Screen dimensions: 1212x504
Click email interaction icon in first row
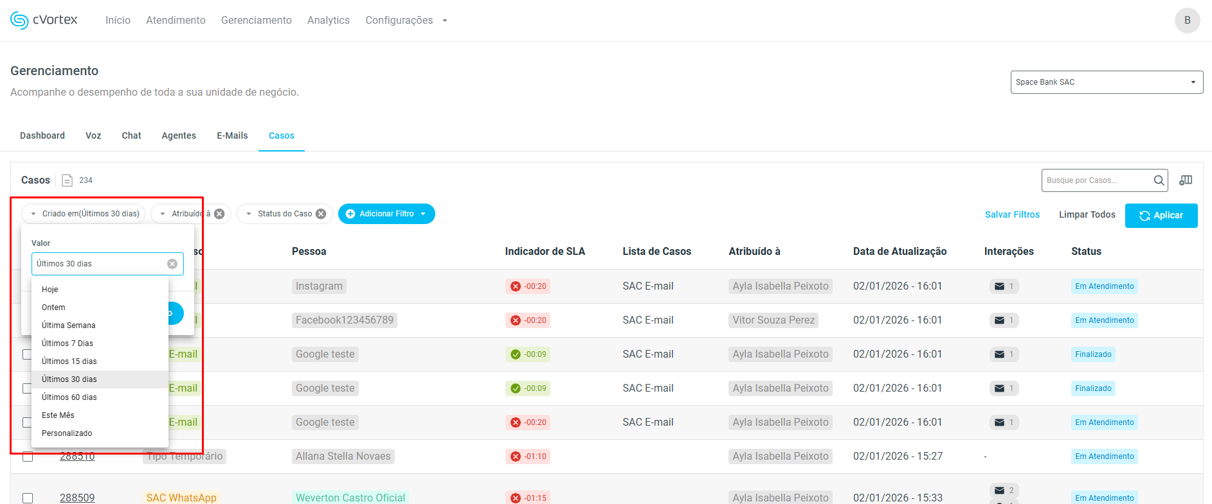[999, 286]
